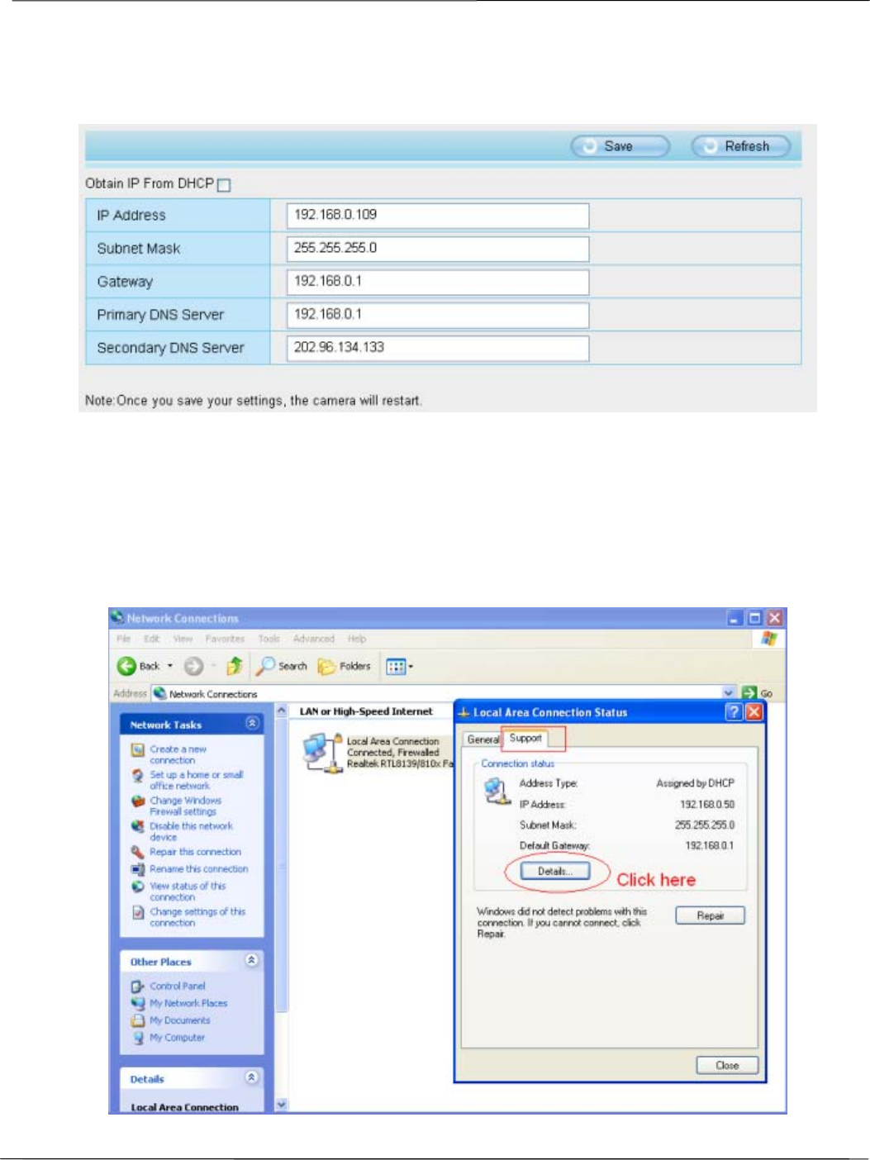The width and height of the screenshot is (870, 1160).
Task: Click the Save button in camera settings
Action: point(620,146)
